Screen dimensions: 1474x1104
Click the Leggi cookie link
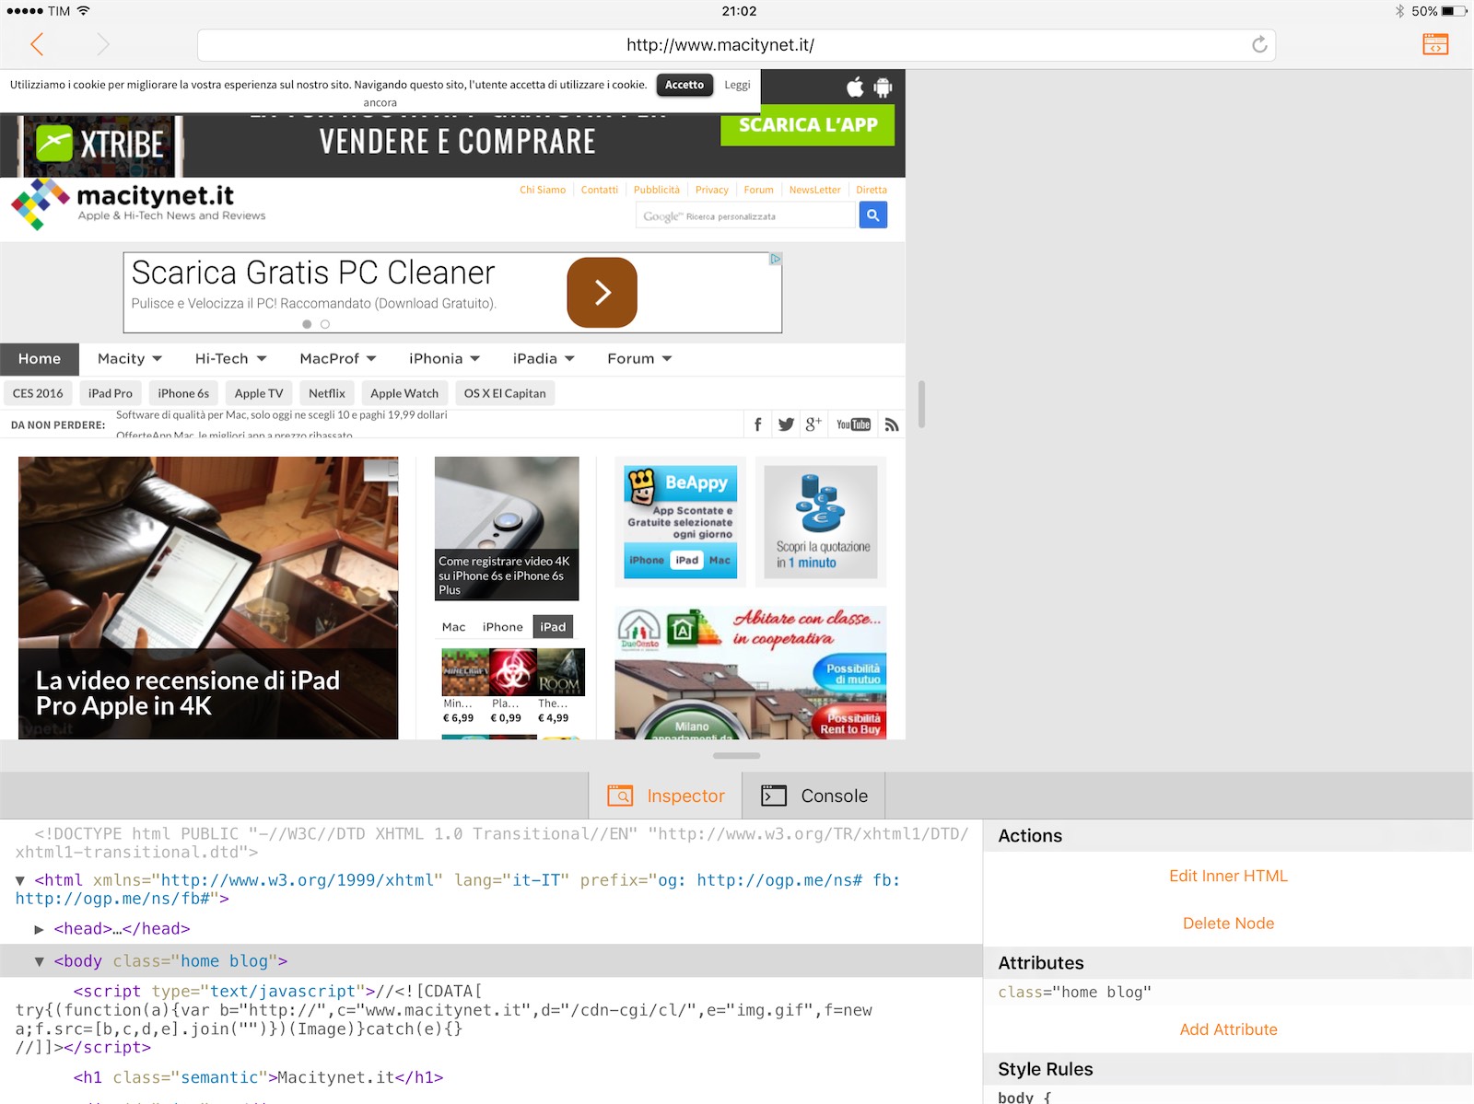click(737, 85)
